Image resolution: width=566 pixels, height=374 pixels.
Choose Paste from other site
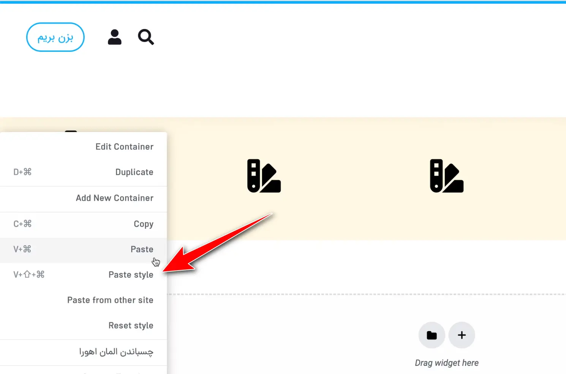tap(110, 300)
